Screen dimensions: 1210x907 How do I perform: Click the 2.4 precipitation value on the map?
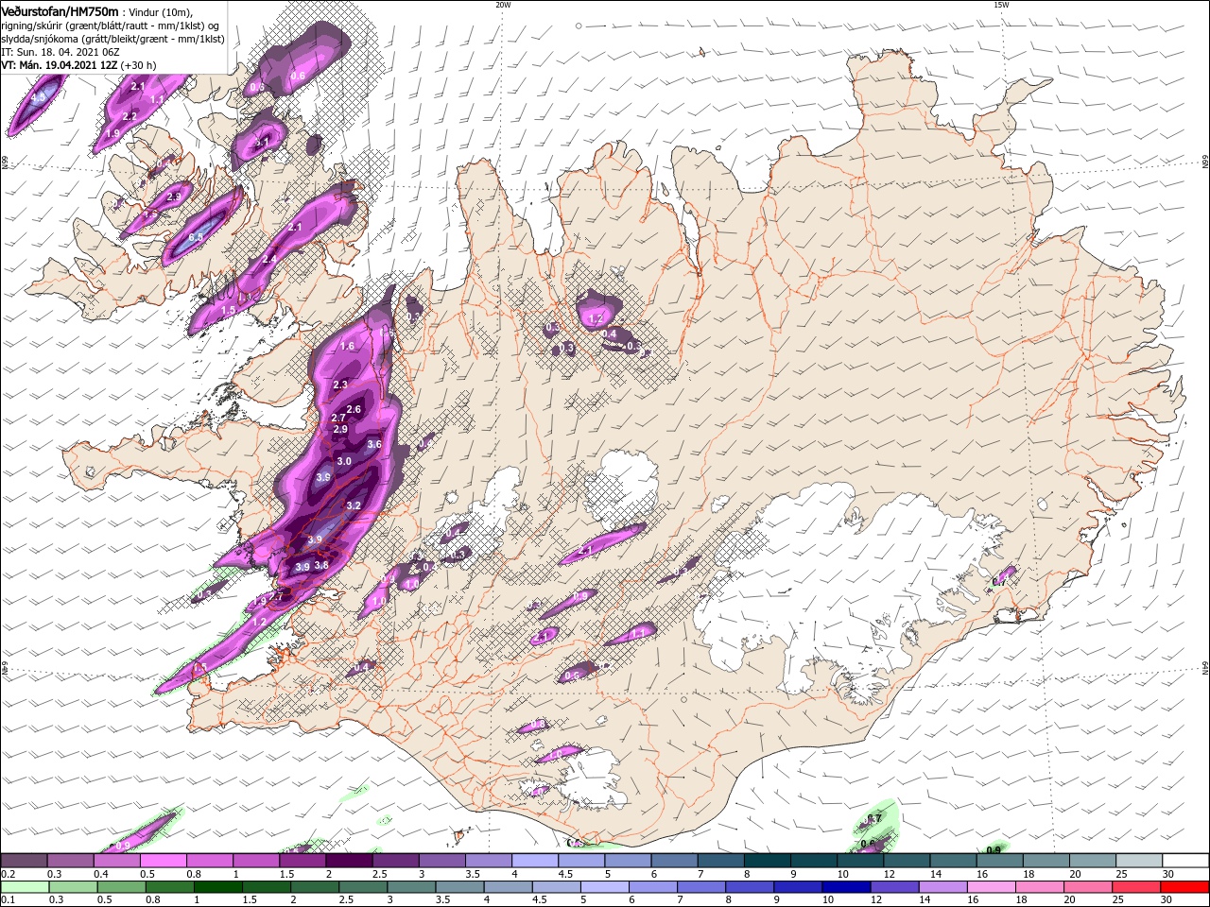tap(269, 260)
